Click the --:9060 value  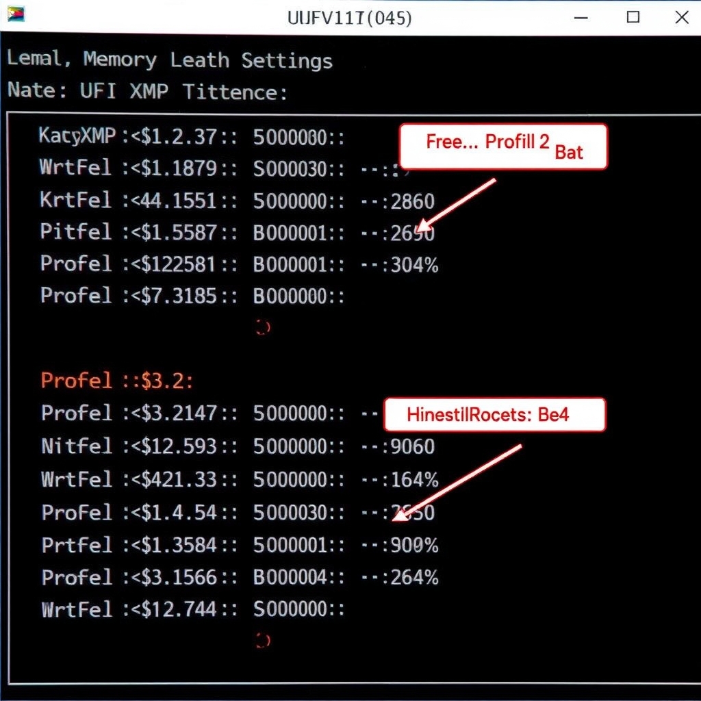(x=398, y=446)
